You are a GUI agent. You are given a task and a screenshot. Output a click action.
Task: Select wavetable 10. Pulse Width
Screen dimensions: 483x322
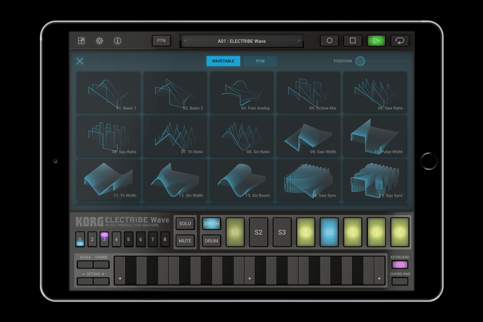click(375, 136)
